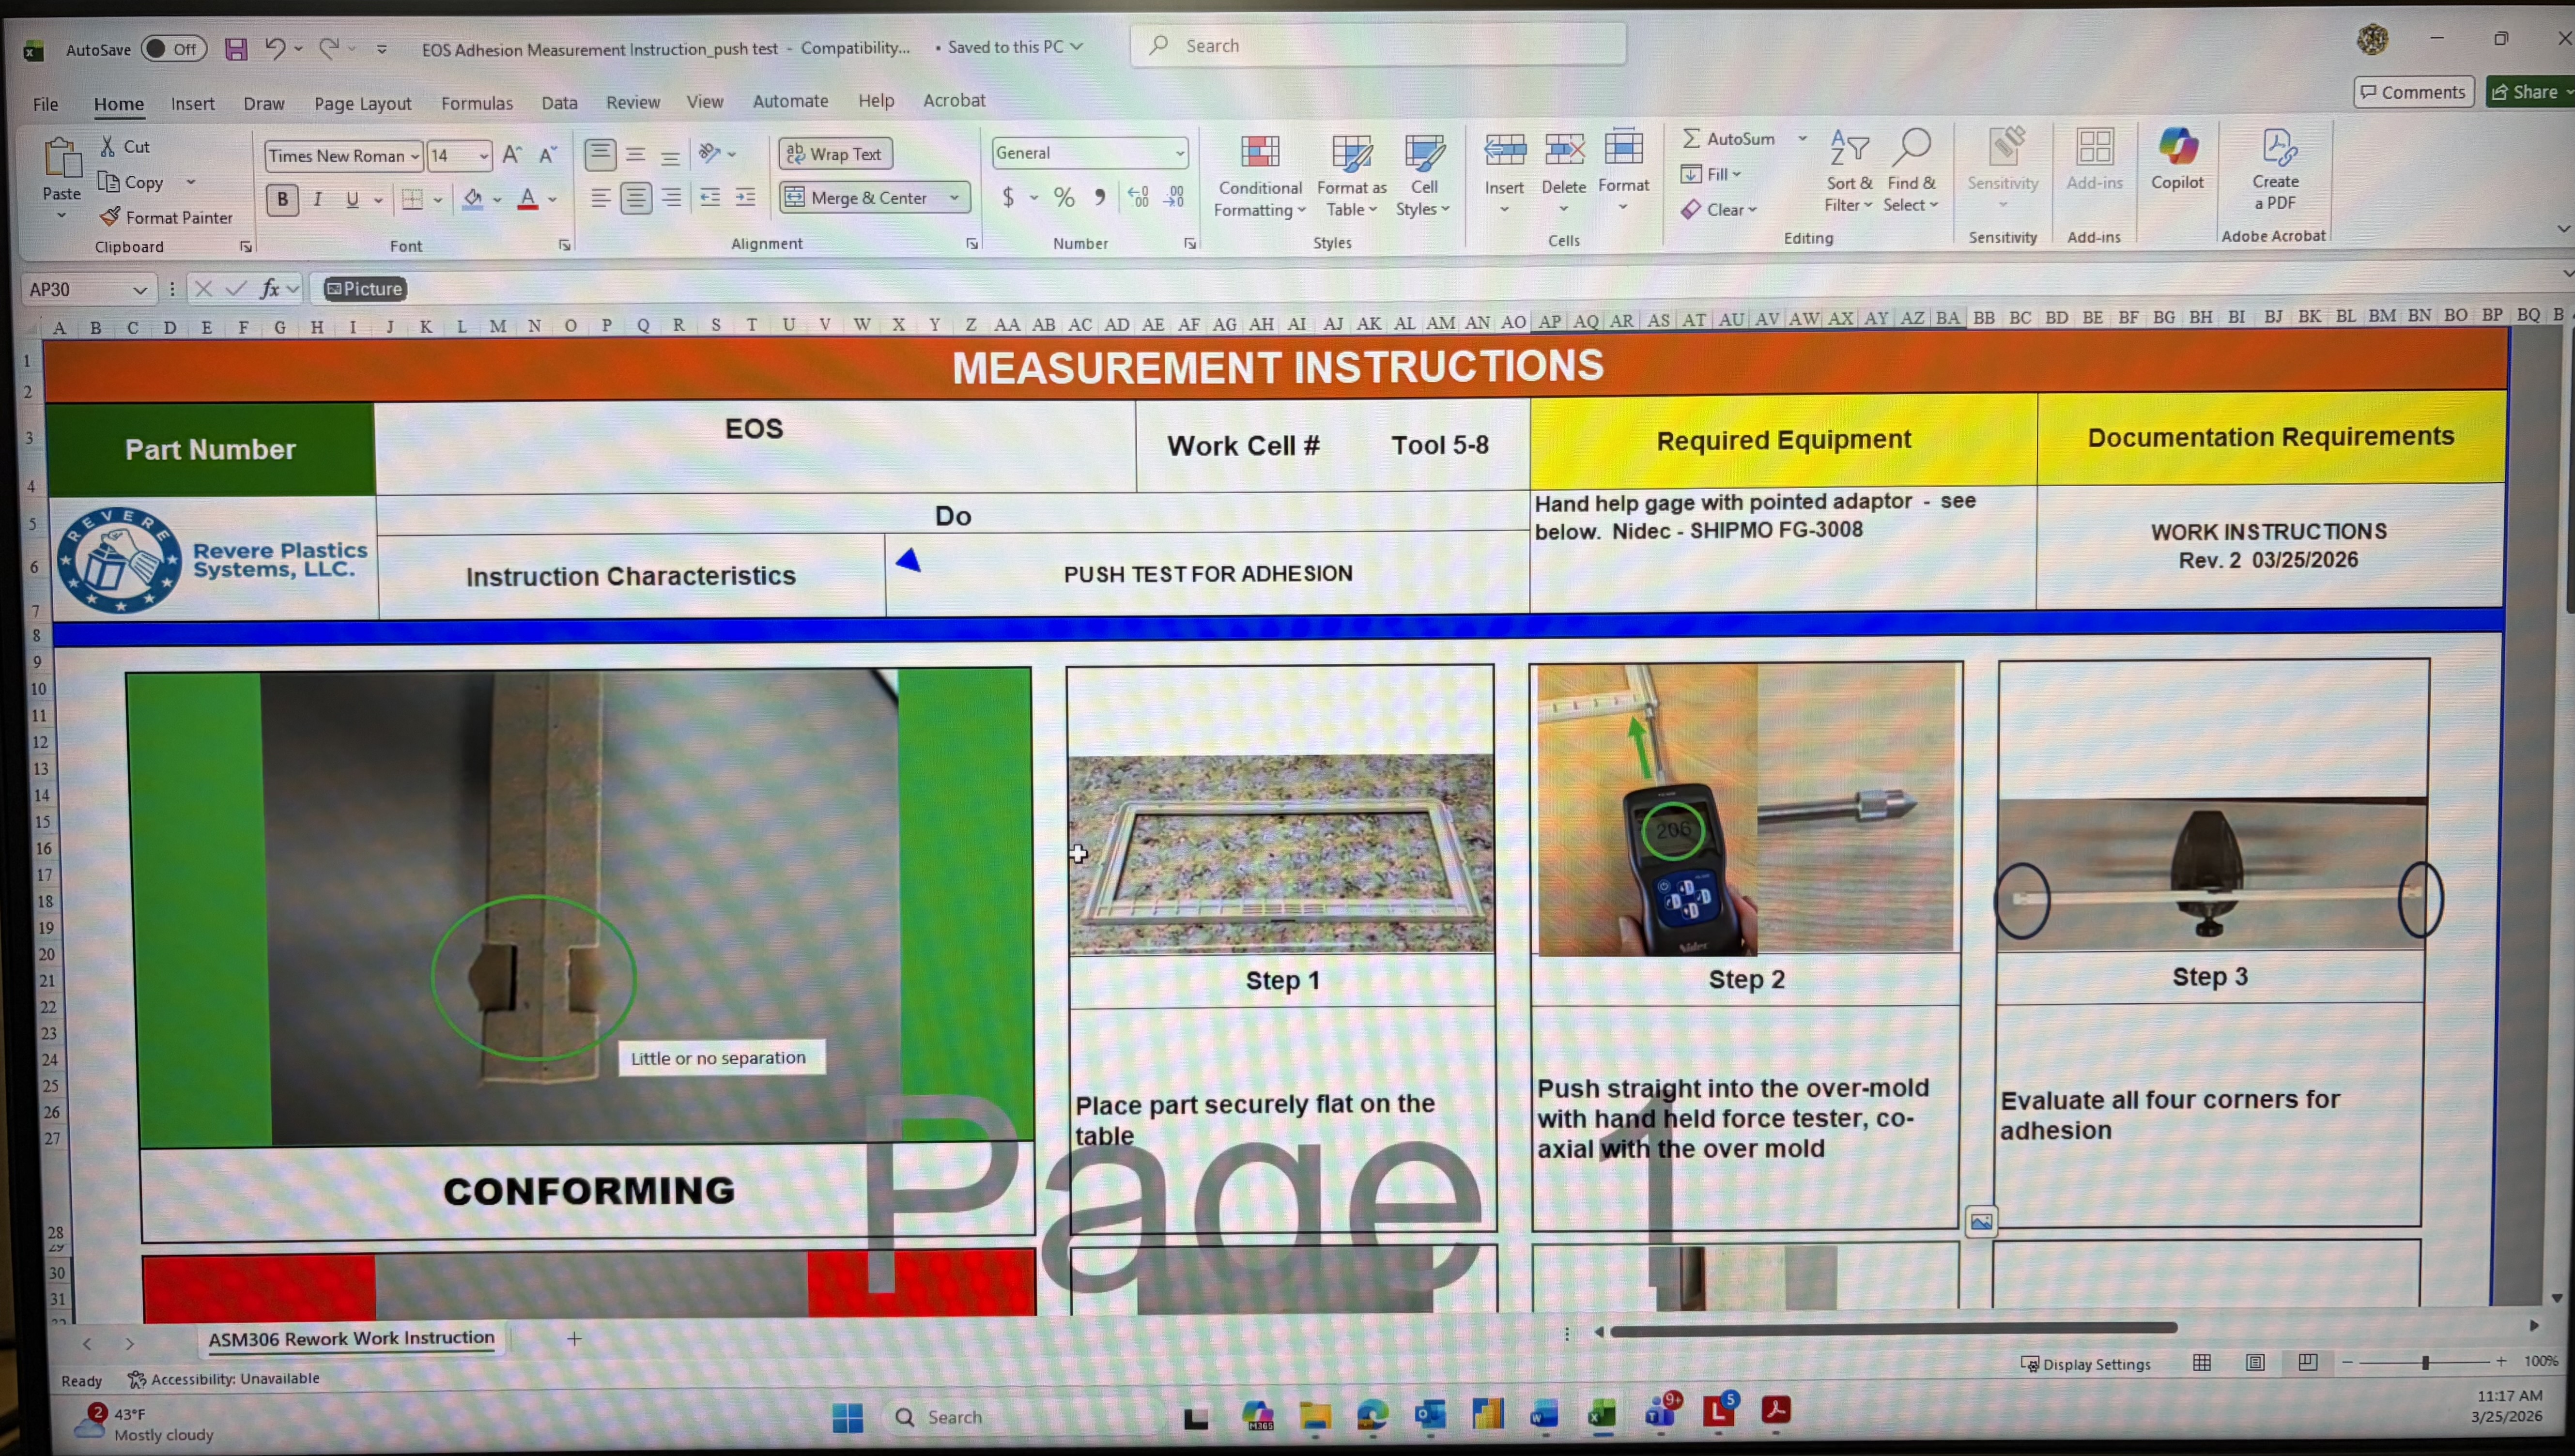Open the Copilot pane
2575x1456 pixels.
2177,160
